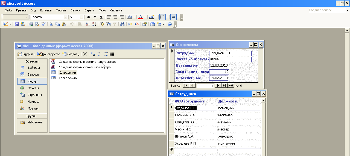Open the Файл menu
The width and height of the screenshot is (350, 156).
(8, 10)
